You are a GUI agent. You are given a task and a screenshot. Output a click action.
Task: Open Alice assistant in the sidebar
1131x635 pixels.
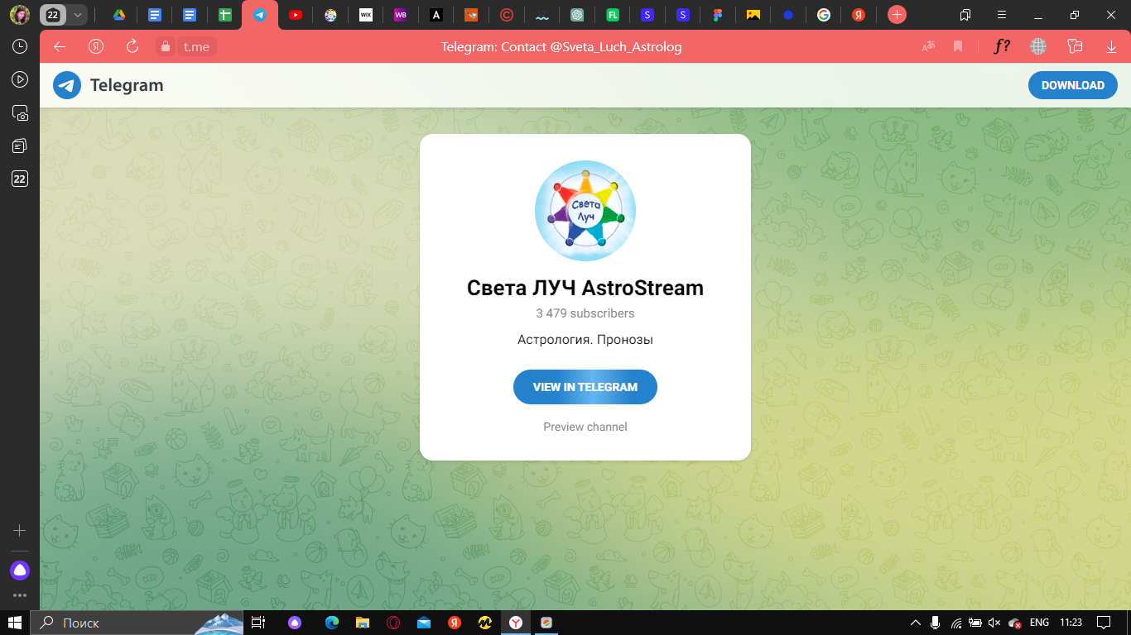tap(20, 570)
